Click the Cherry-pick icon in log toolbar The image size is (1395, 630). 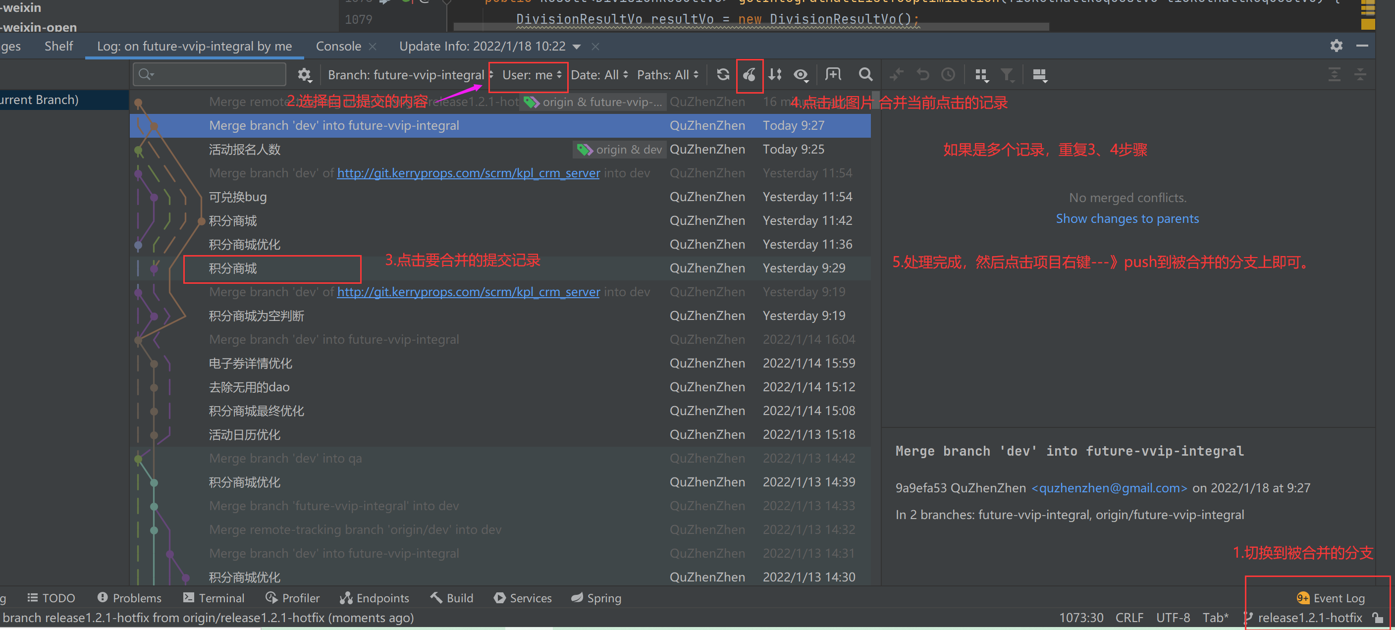click(750, 75)
